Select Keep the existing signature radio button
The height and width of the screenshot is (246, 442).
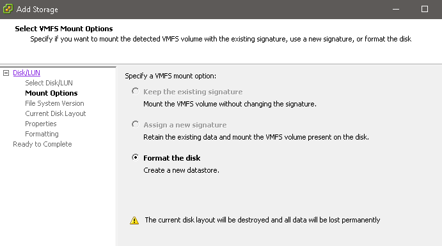point(136,91)
